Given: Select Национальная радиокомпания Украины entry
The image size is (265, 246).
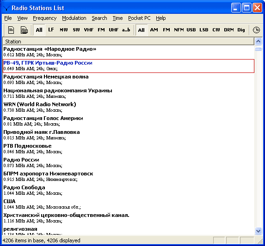Looking at the screenshot, I should (x=129, y=93).
